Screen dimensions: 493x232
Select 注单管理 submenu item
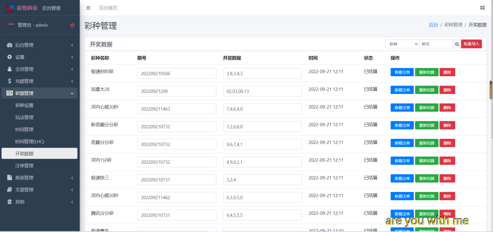pos(24,166)
